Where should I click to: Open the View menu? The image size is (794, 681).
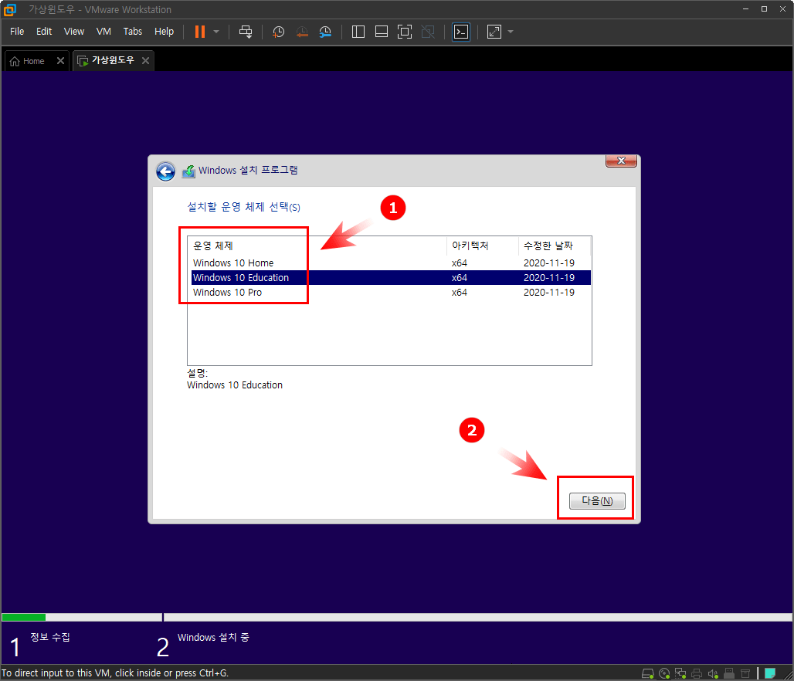[74, 32]
